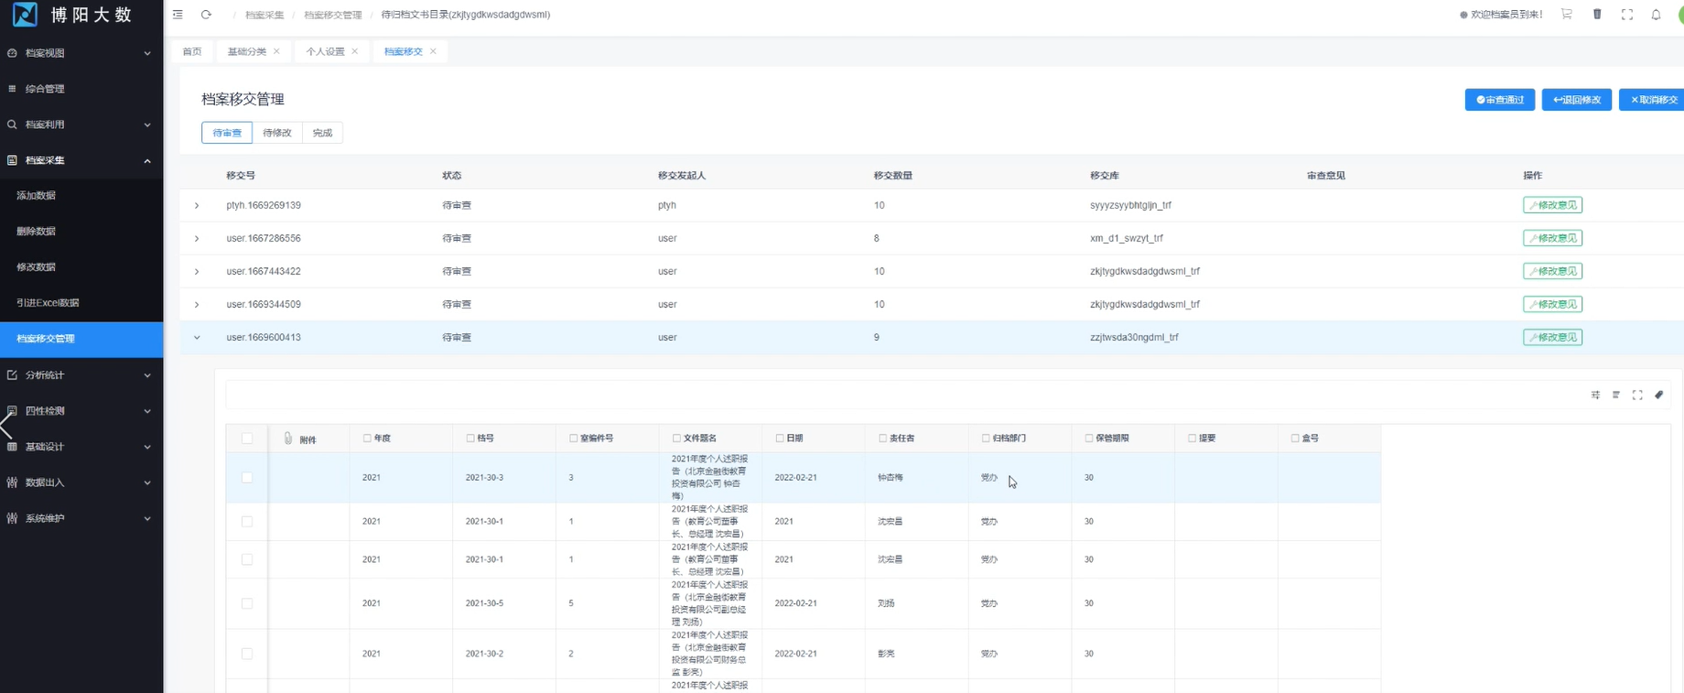The width and height of the screenshot is (1684, 693).
Task: Click 档案移交管理 breadcrumb link
Action: click(333, 15)
